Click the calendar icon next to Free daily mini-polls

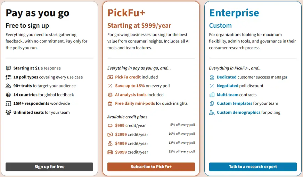pyautogui.click(x=110, y=103)
